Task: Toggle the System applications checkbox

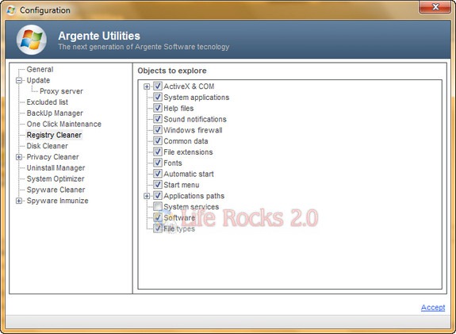Action: click(x=158, y=97)
